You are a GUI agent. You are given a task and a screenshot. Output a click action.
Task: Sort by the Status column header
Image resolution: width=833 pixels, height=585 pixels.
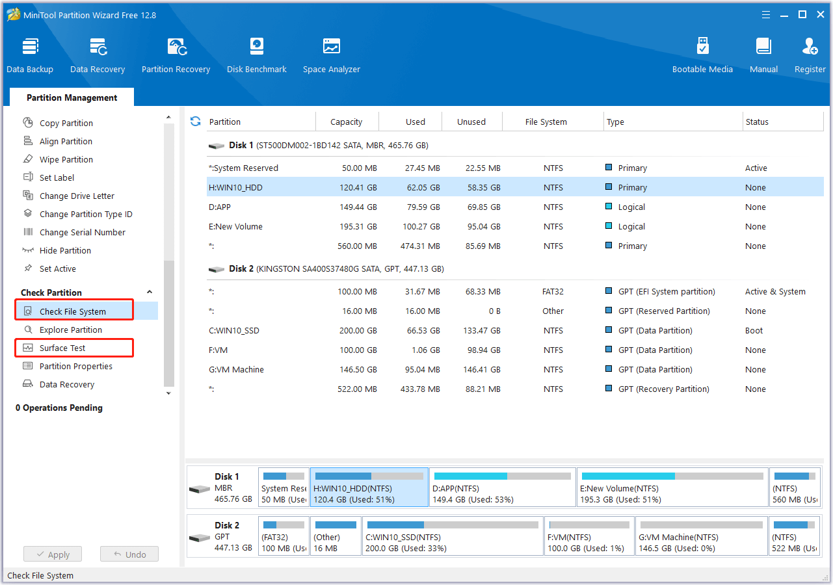coord(784,122)
